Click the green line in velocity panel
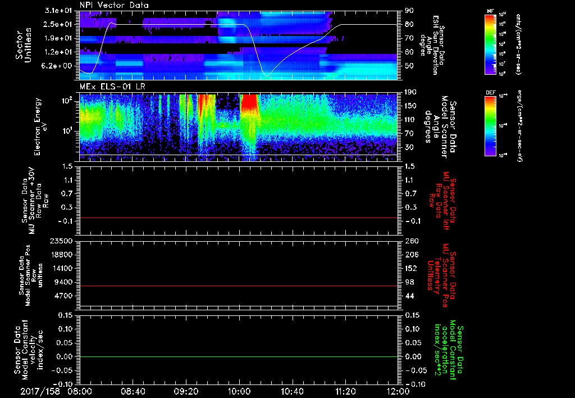Image resolution: width=575 pixels, height=398 pixels. tap(238, 357)
